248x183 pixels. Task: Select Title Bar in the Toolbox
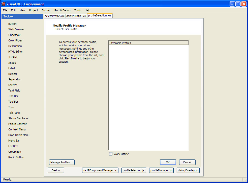point(13,96)
